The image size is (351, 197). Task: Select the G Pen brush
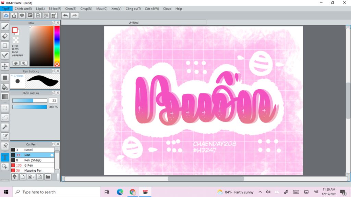pos(33,165)
